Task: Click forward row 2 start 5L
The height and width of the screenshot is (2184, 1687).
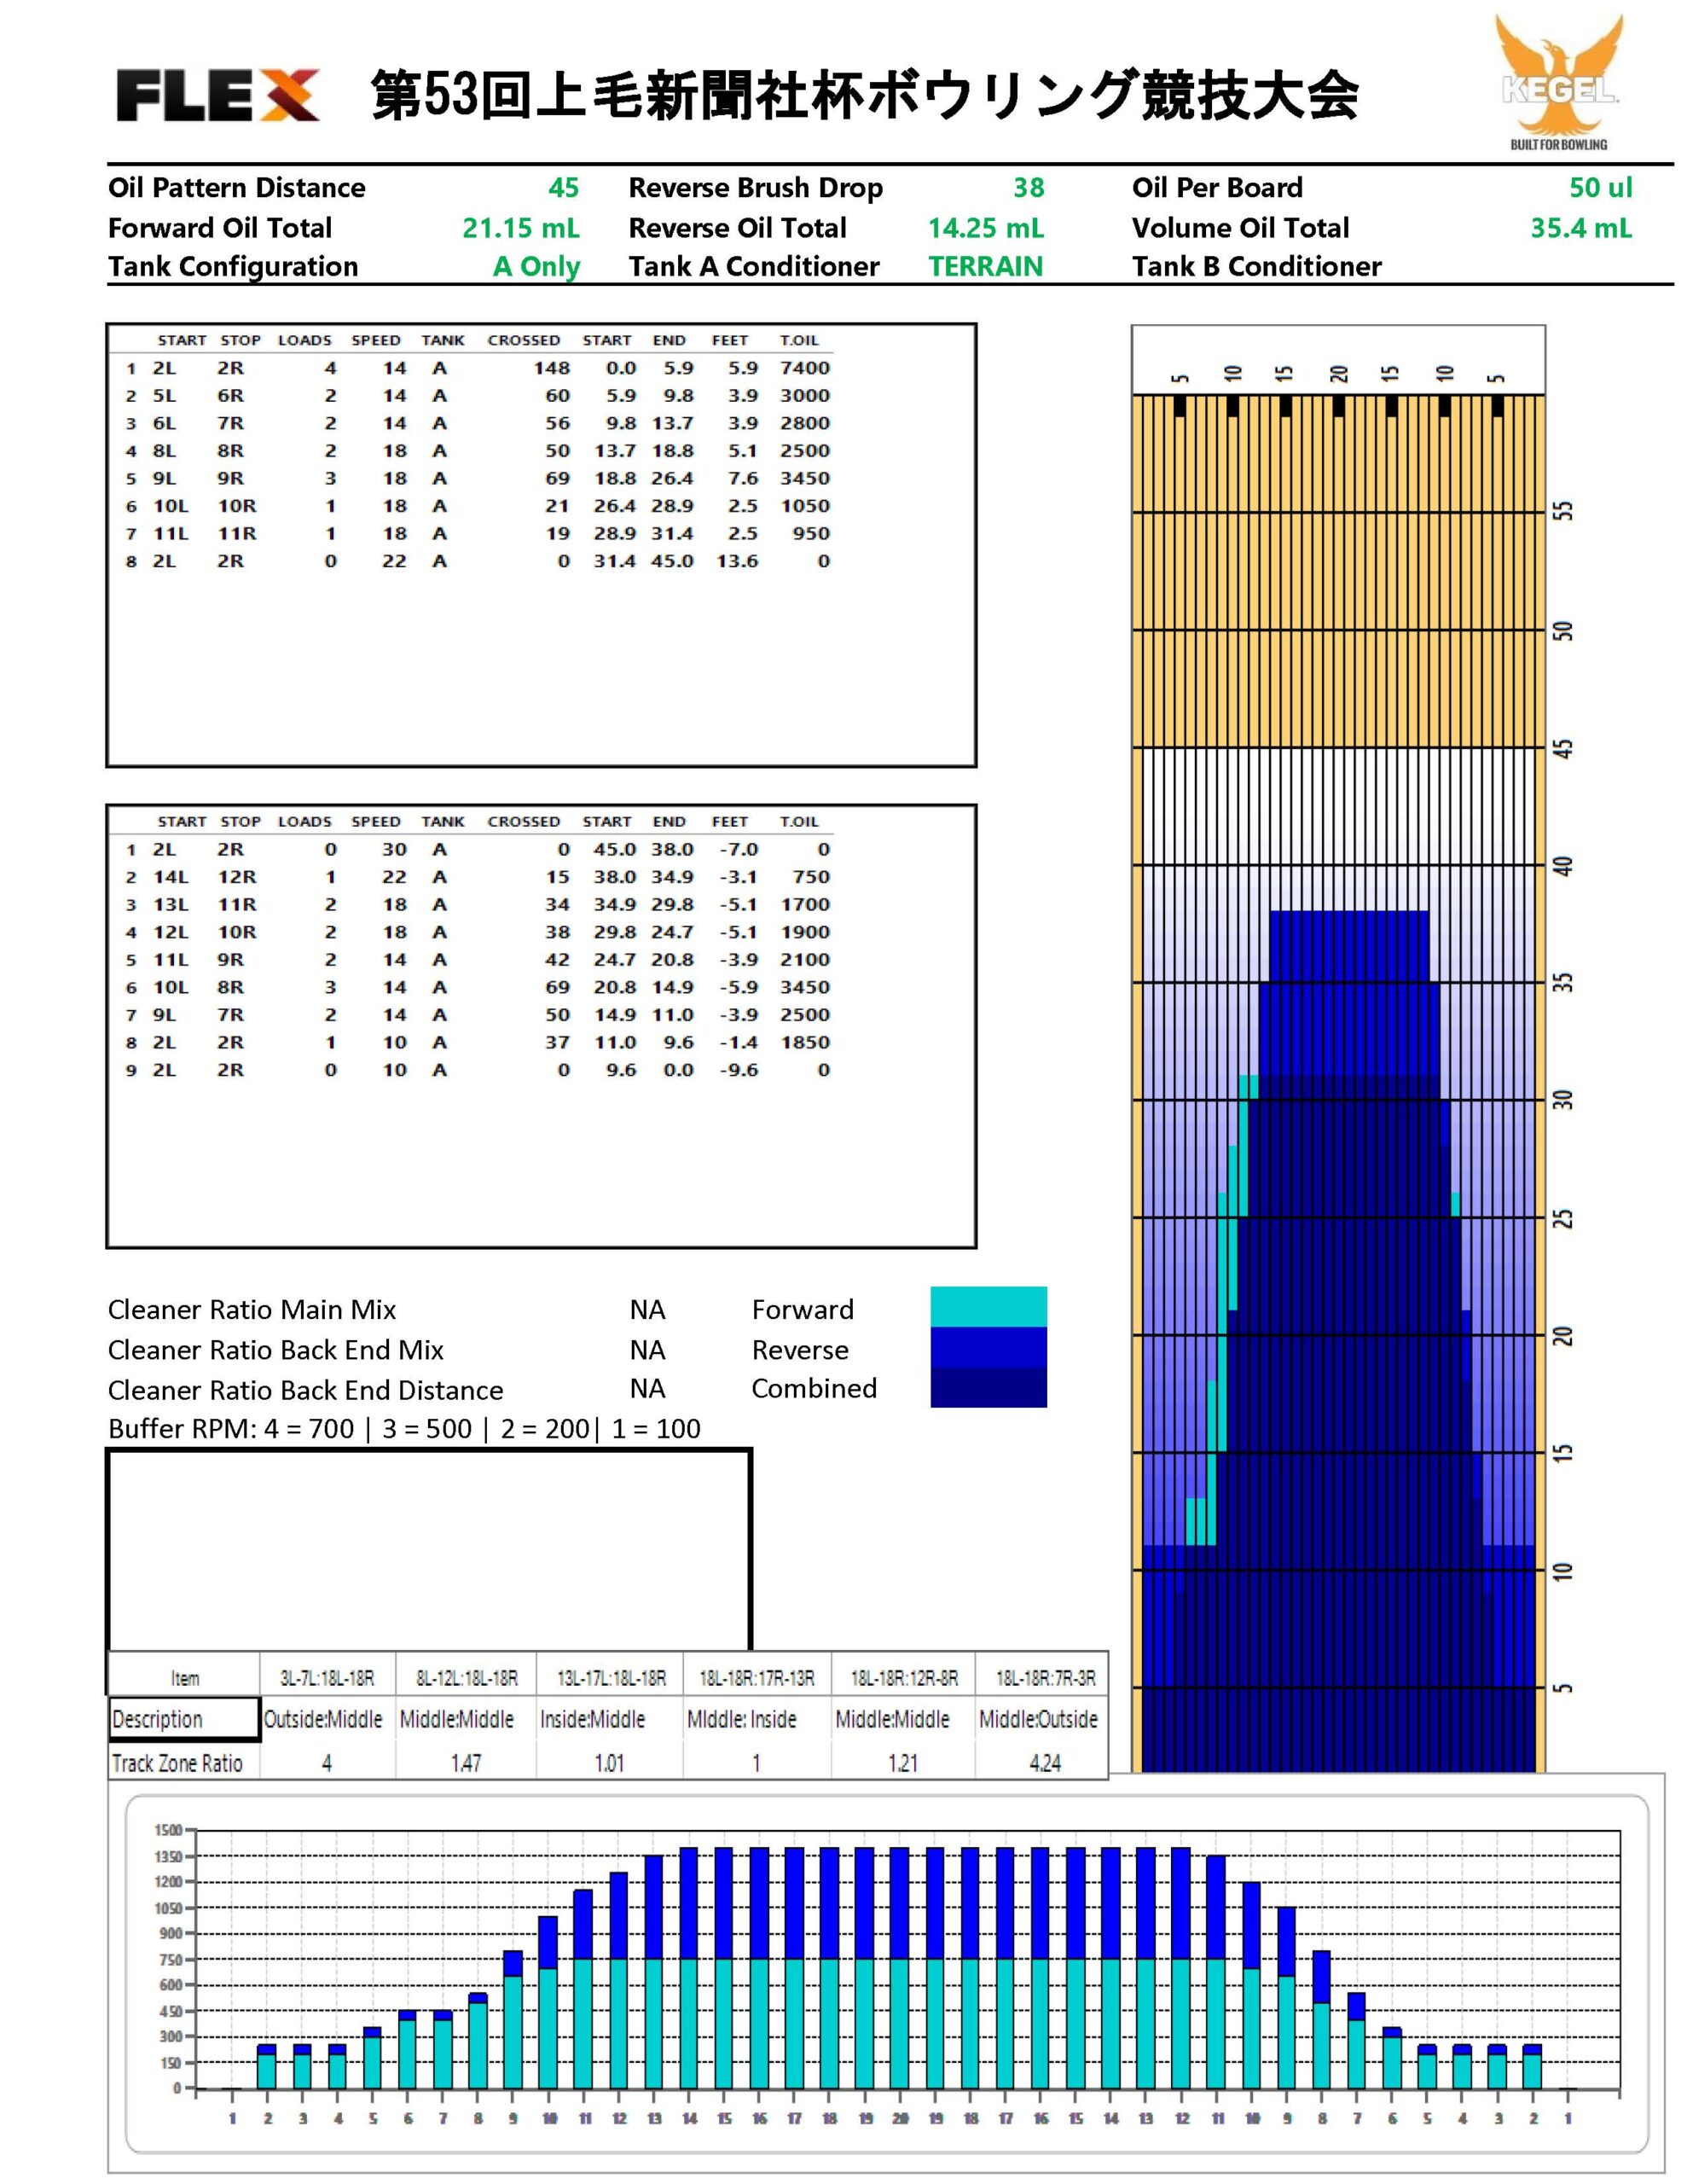Action: pos(165,396)
